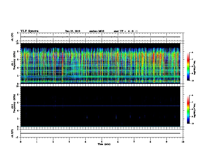
Task: Click the time axis tick label "8"
Action: [150, 142]
